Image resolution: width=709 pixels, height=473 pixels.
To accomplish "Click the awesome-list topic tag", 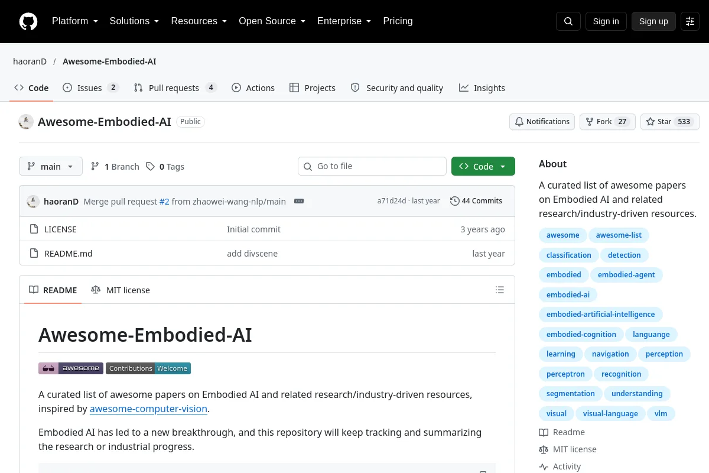I will [x=619, y=235].
